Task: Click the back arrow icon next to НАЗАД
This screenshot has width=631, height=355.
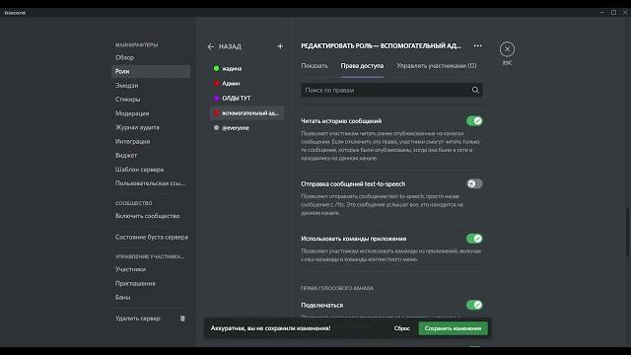Action: (210, 46)
